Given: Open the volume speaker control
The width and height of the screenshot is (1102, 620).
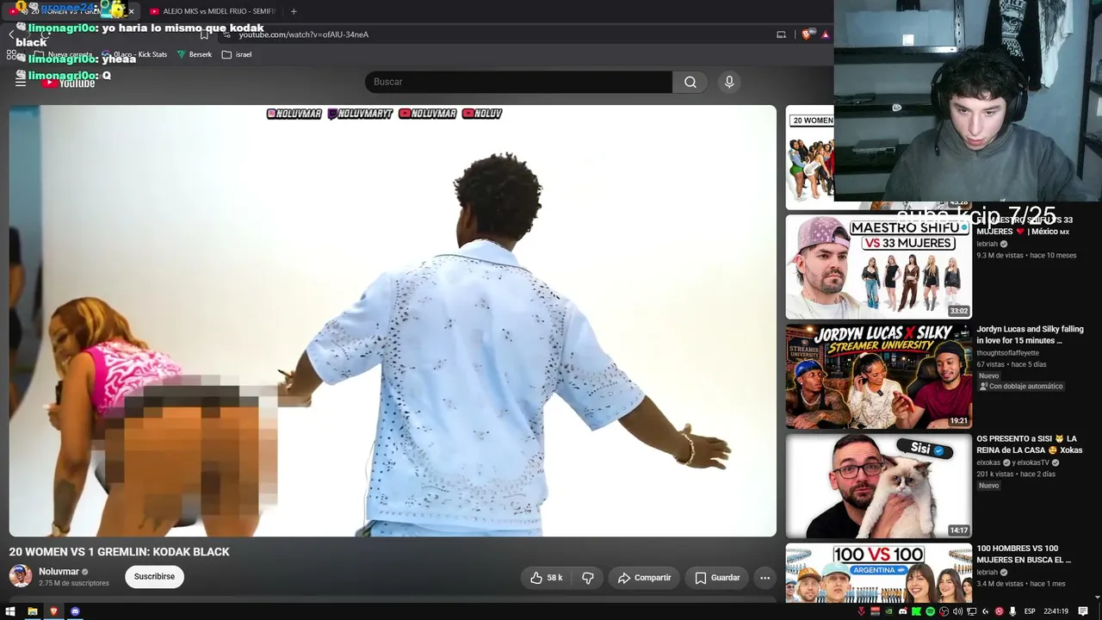Looking at the screenshot, I should pyautogui.click(x=957, y=611).
